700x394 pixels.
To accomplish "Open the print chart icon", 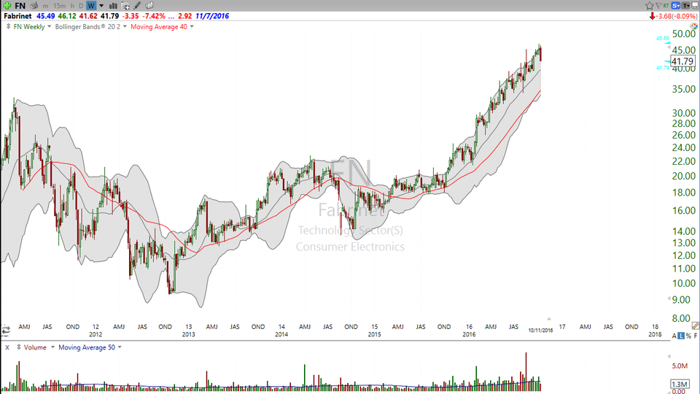I will pyautogui.click(x=34, y=6).
